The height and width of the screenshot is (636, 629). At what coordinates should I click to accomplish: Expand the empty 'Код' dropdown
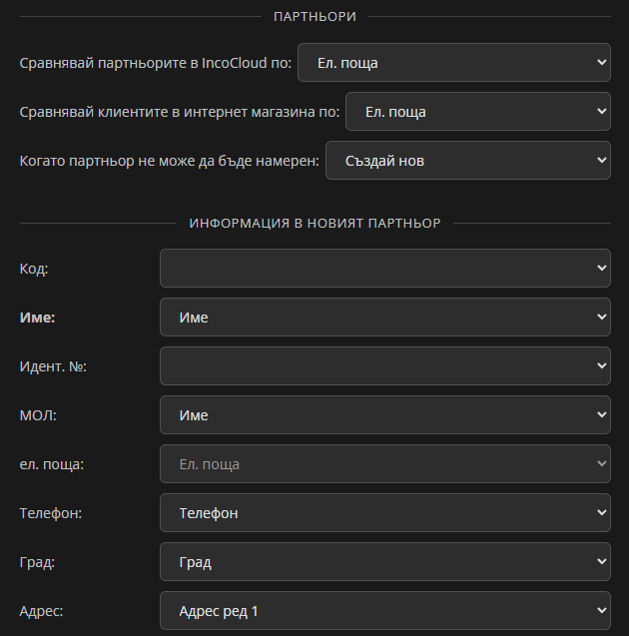tap(384, 269)
